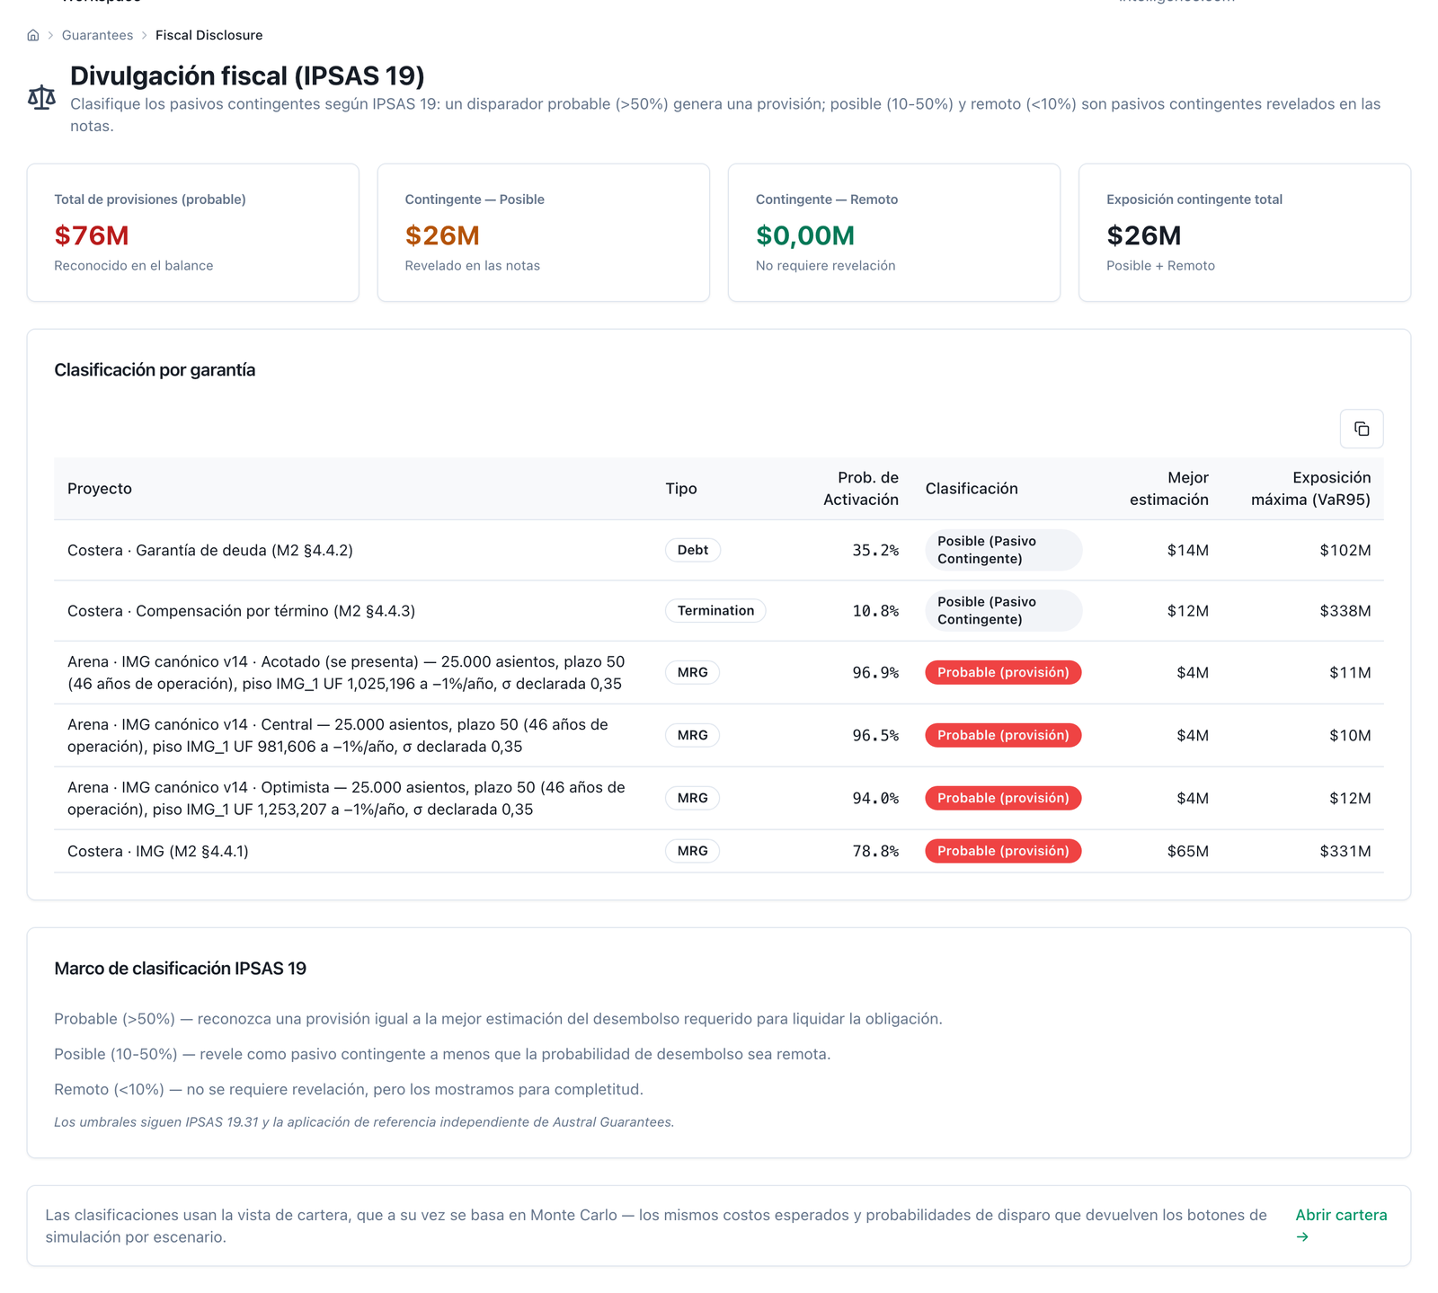The height and width of the screenshot is (1293, 1438).
Task: Click the $14M best estimate value
Action: pyautogui.click(x=1187, y=550)
